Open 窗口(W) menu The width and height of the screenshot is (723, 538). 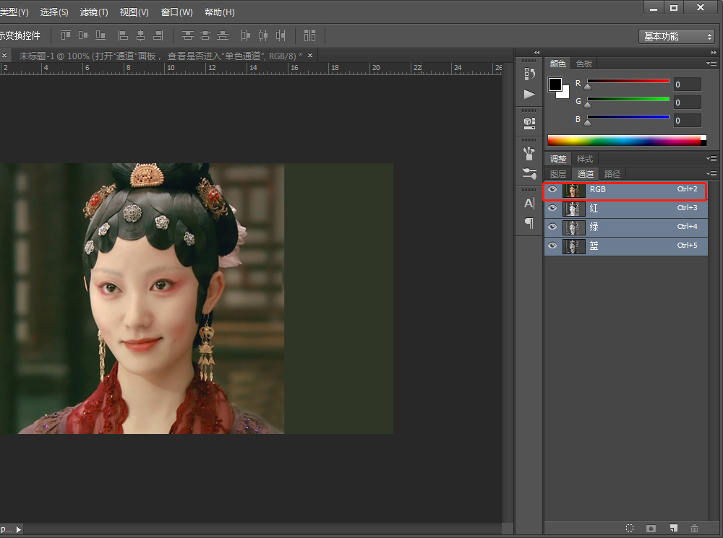(x=176, y=12)
